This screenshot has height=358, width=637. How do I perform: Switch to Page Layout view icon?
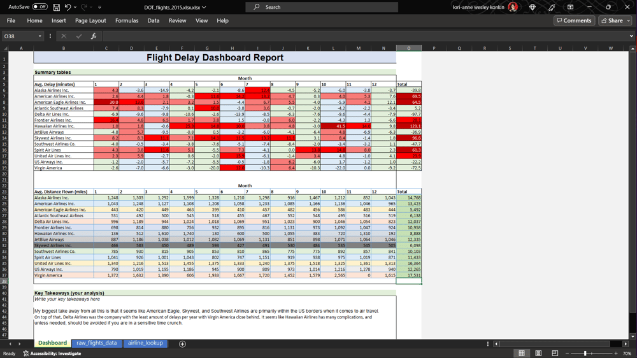(538, 354)
